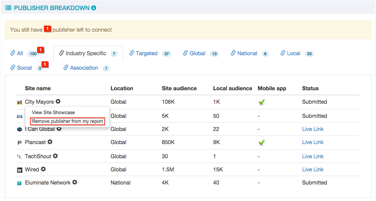Click the Status column header

tap(310, 88)
